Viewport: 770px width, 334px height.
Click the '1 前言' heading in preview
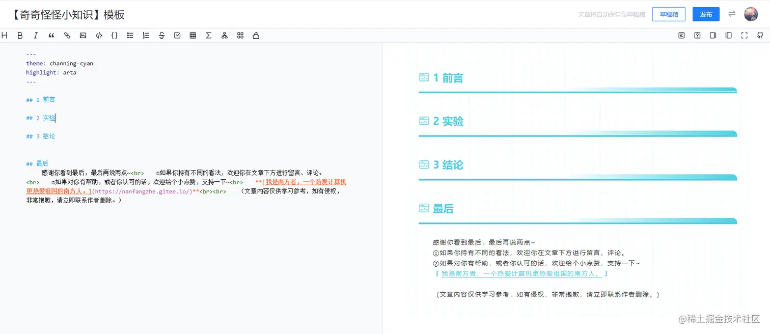[448, 78]
